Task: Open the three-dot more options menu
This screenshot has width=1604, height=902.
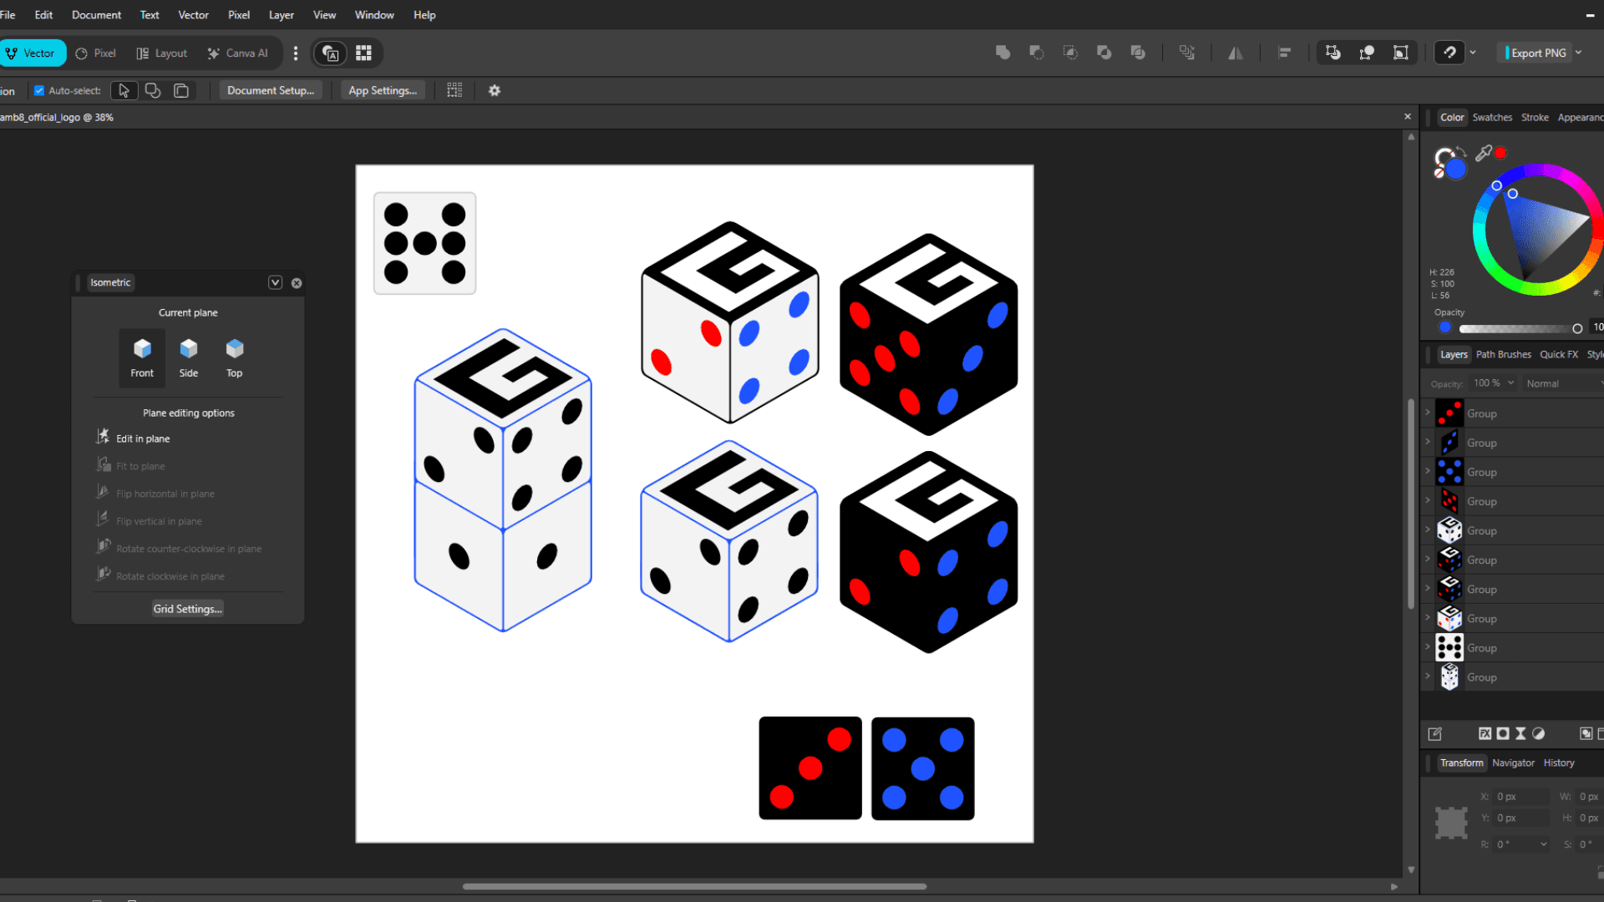Action: coord(296,53)
